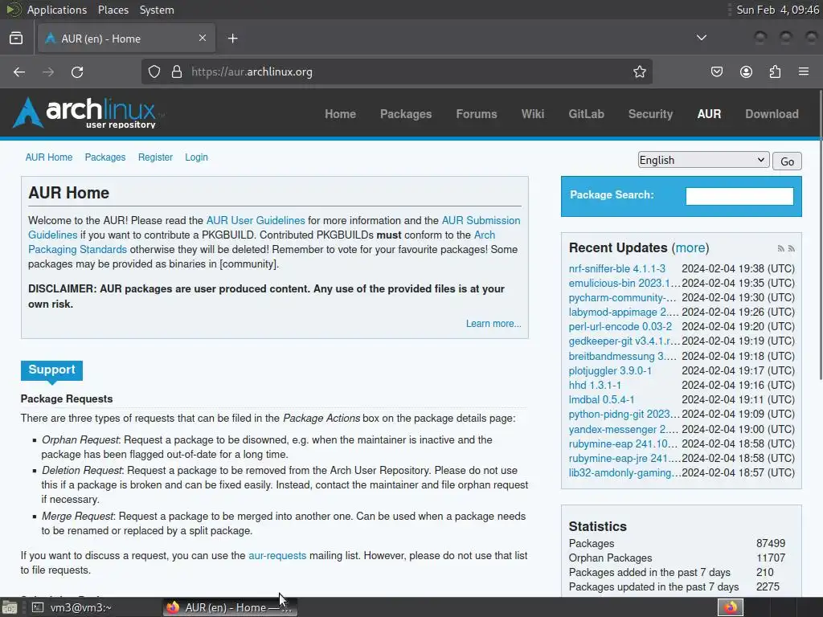Expand the English language dropdown
823x617 pixels.
[x=703, y=160]
